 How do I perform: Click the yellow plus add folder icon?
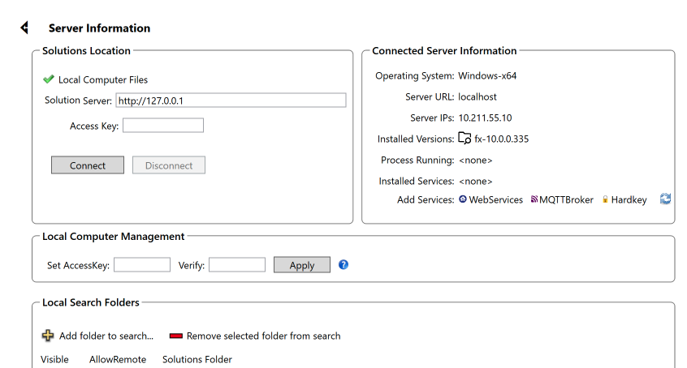49,336
